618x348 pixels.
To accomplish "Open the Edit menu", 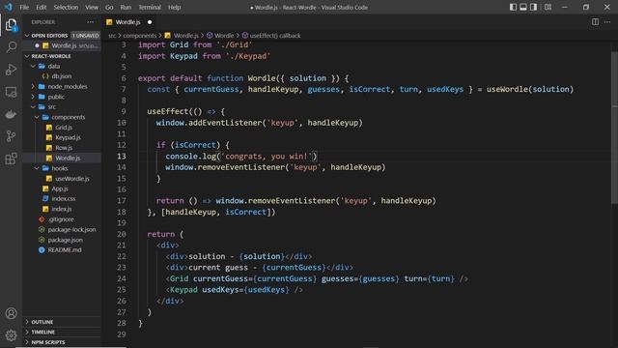I will (41, 7).
